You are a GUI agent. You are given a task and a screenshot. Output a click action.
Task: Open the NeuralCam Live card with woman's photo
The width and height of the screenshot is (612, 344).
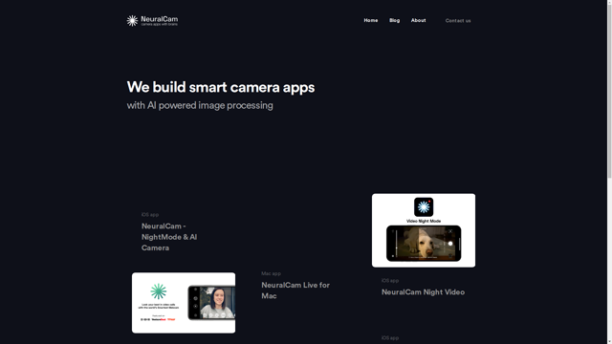coord(184,303)
